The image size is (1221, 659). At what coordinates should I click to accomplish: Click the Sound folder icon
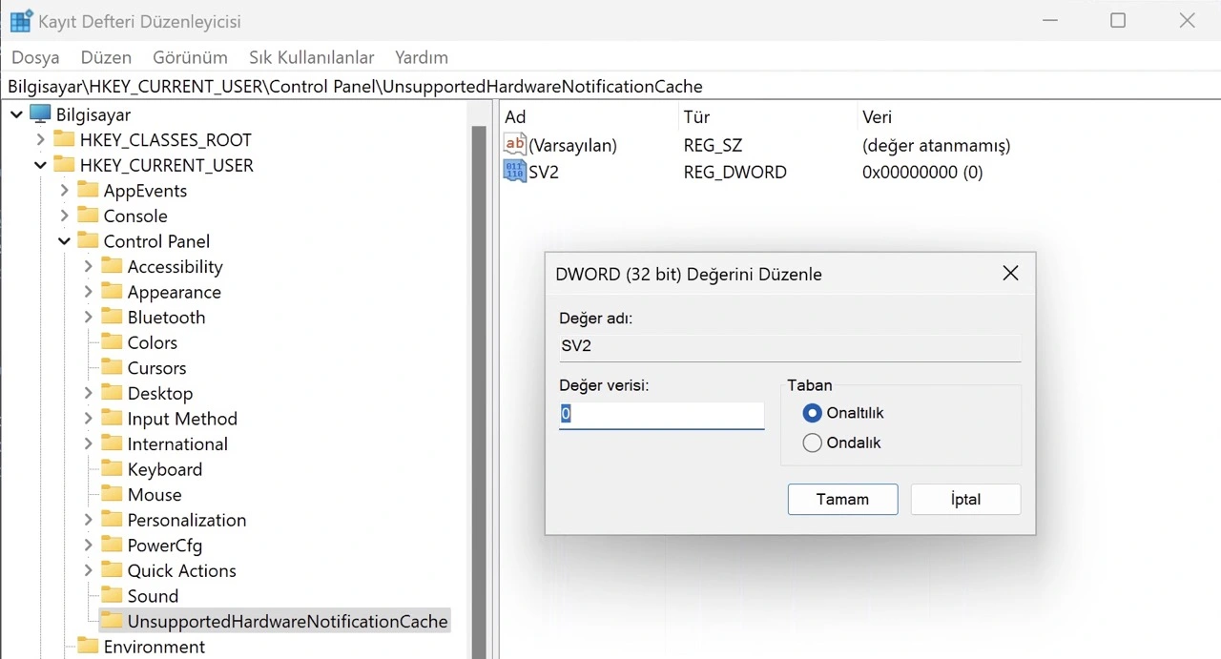pyautogui.click(x=112, y=596)
